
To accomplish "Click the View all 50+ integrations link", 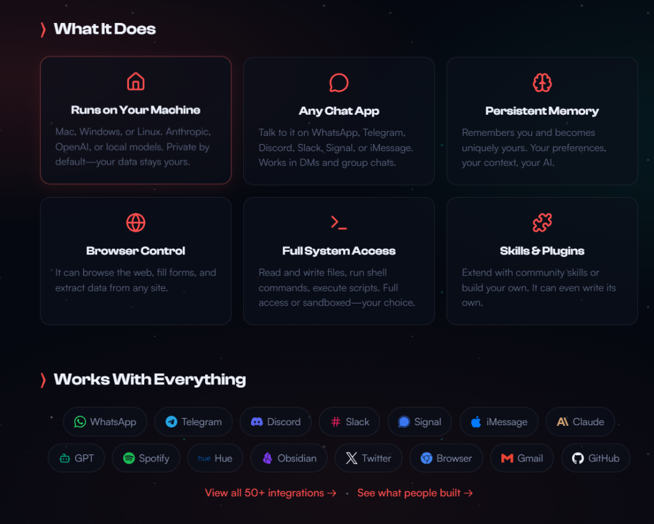I will click(271, 493).
